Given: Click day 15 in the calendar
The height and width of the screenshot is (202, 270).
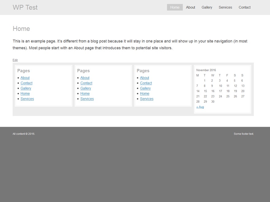Looking at the screenshot, I should (205, 91).
